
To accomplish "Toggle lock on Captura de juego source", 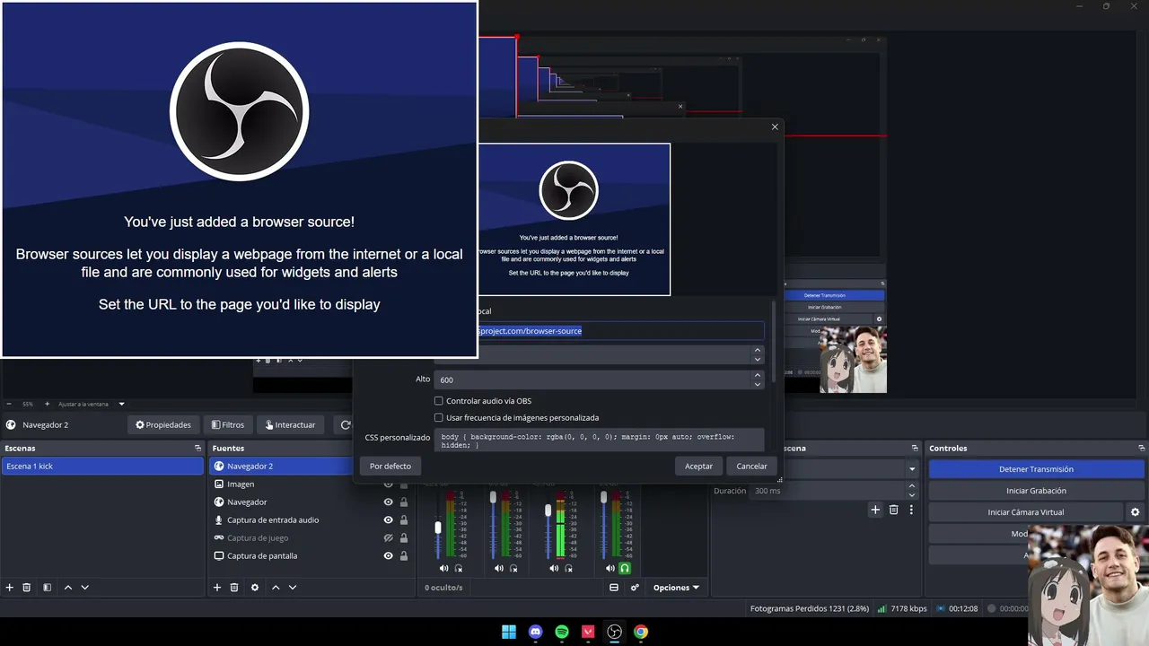I will click(x=404, y=537).
